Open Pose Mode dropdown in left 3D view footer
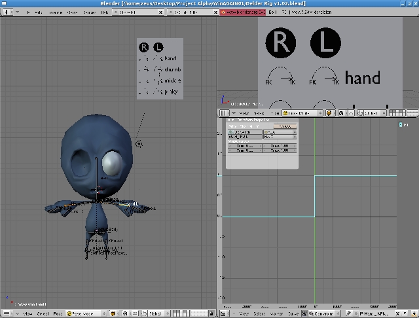 click(86, 313)
